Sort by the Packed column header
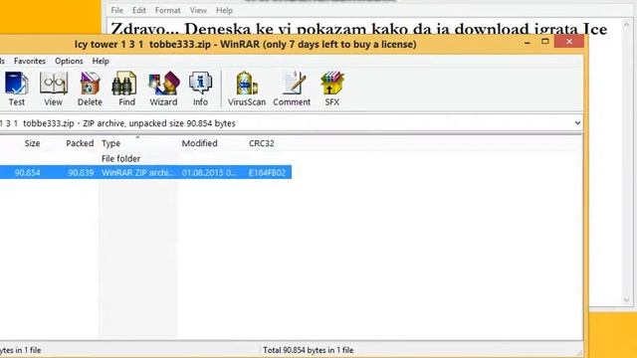The image size is (637, 358). [80, 143]
